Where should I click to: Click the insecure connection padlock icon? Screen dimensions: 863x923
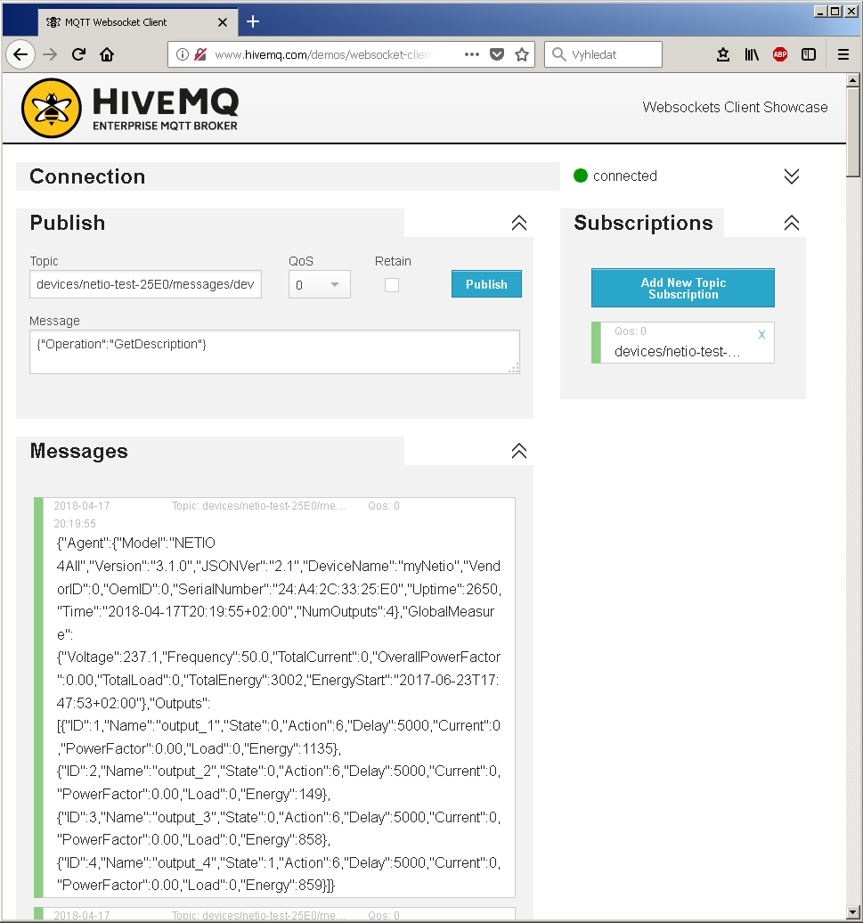(200, 54)
